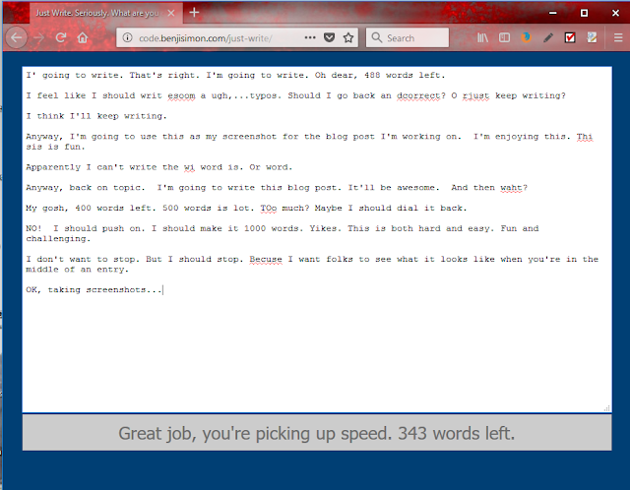
Task: Maximize the Firefox window
Action: click(584, 13)
